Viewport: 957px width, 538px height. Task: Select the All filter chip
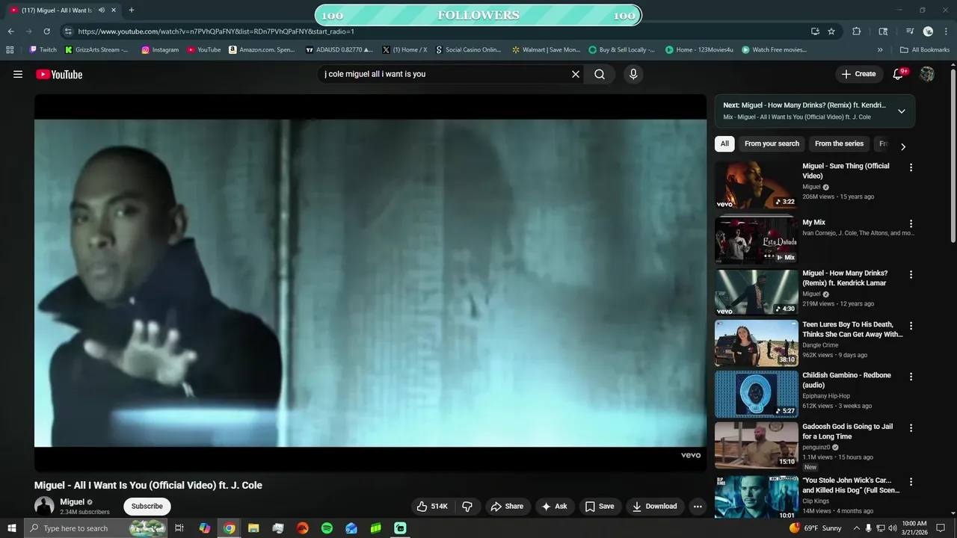coord(724,143)
